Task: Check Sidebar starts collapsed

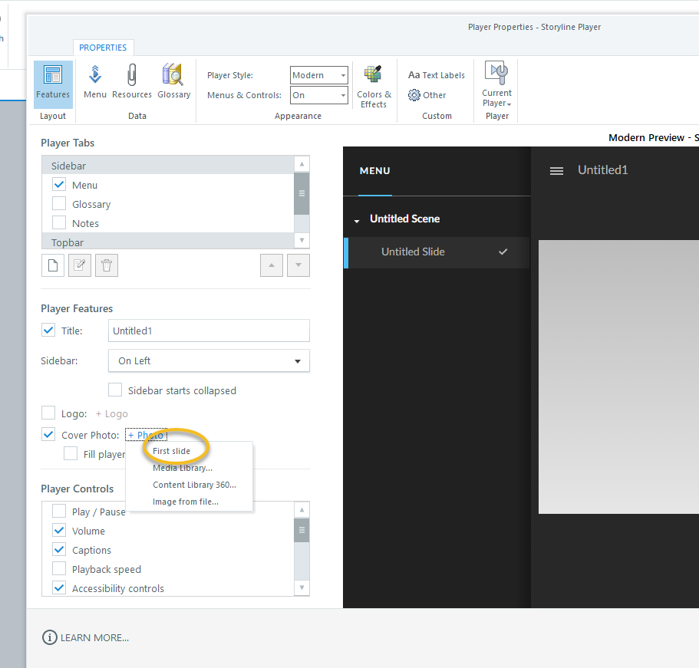Action: (x=115, y=390)
